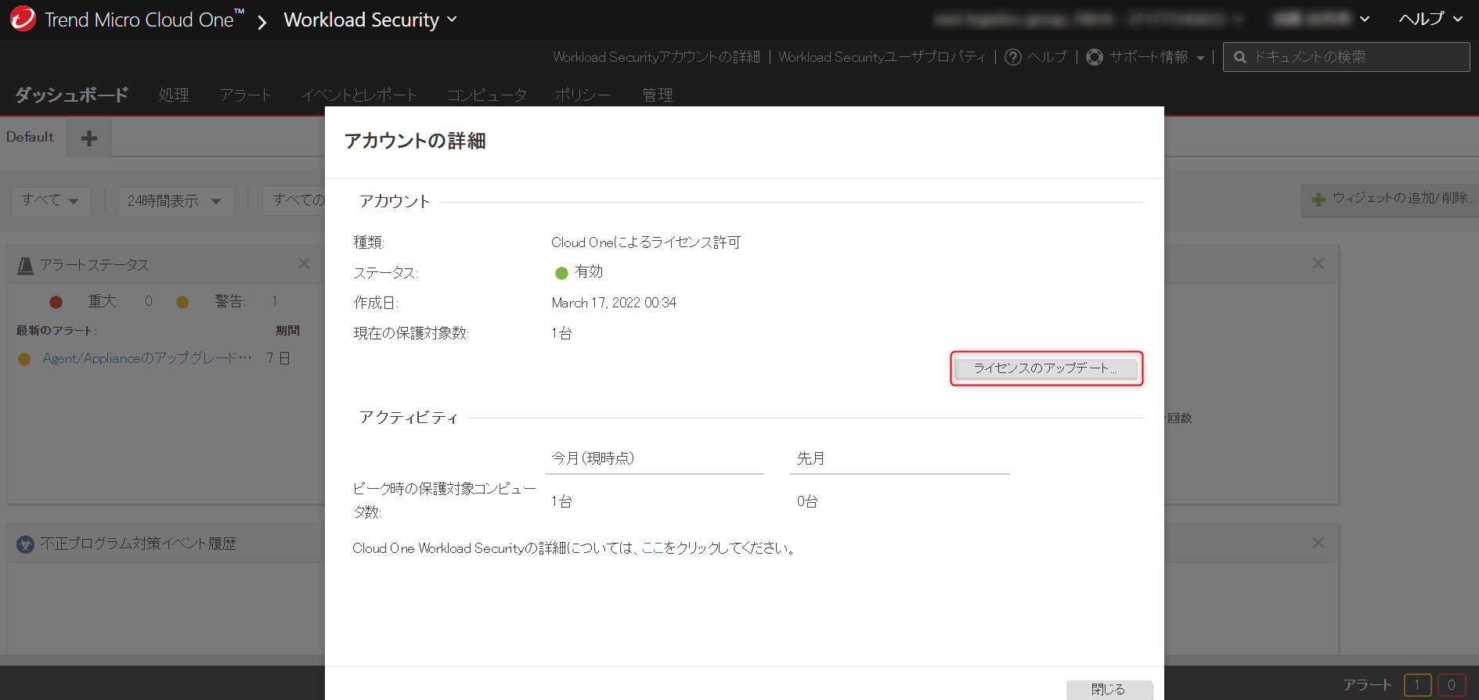Open Workload Securityユーザプロパティ link
Image resolution: width=1479 pixels, height=700 pixels.
(882, 57)
